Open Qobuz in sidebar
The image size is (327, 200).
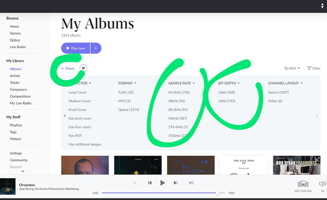pos(15,40)
